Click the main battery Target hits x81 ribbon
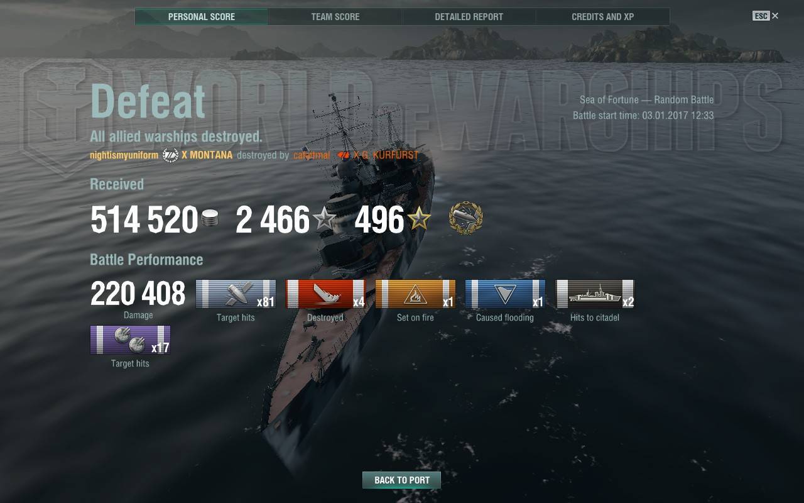This screenshot has height=503, width=804. tap(236, 294)
